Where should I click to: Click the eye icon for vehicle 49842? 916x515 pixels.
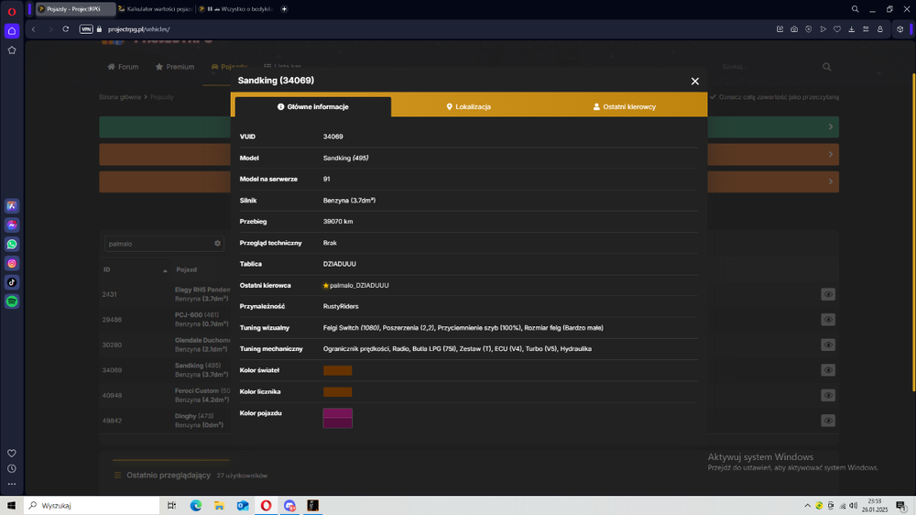828,421
